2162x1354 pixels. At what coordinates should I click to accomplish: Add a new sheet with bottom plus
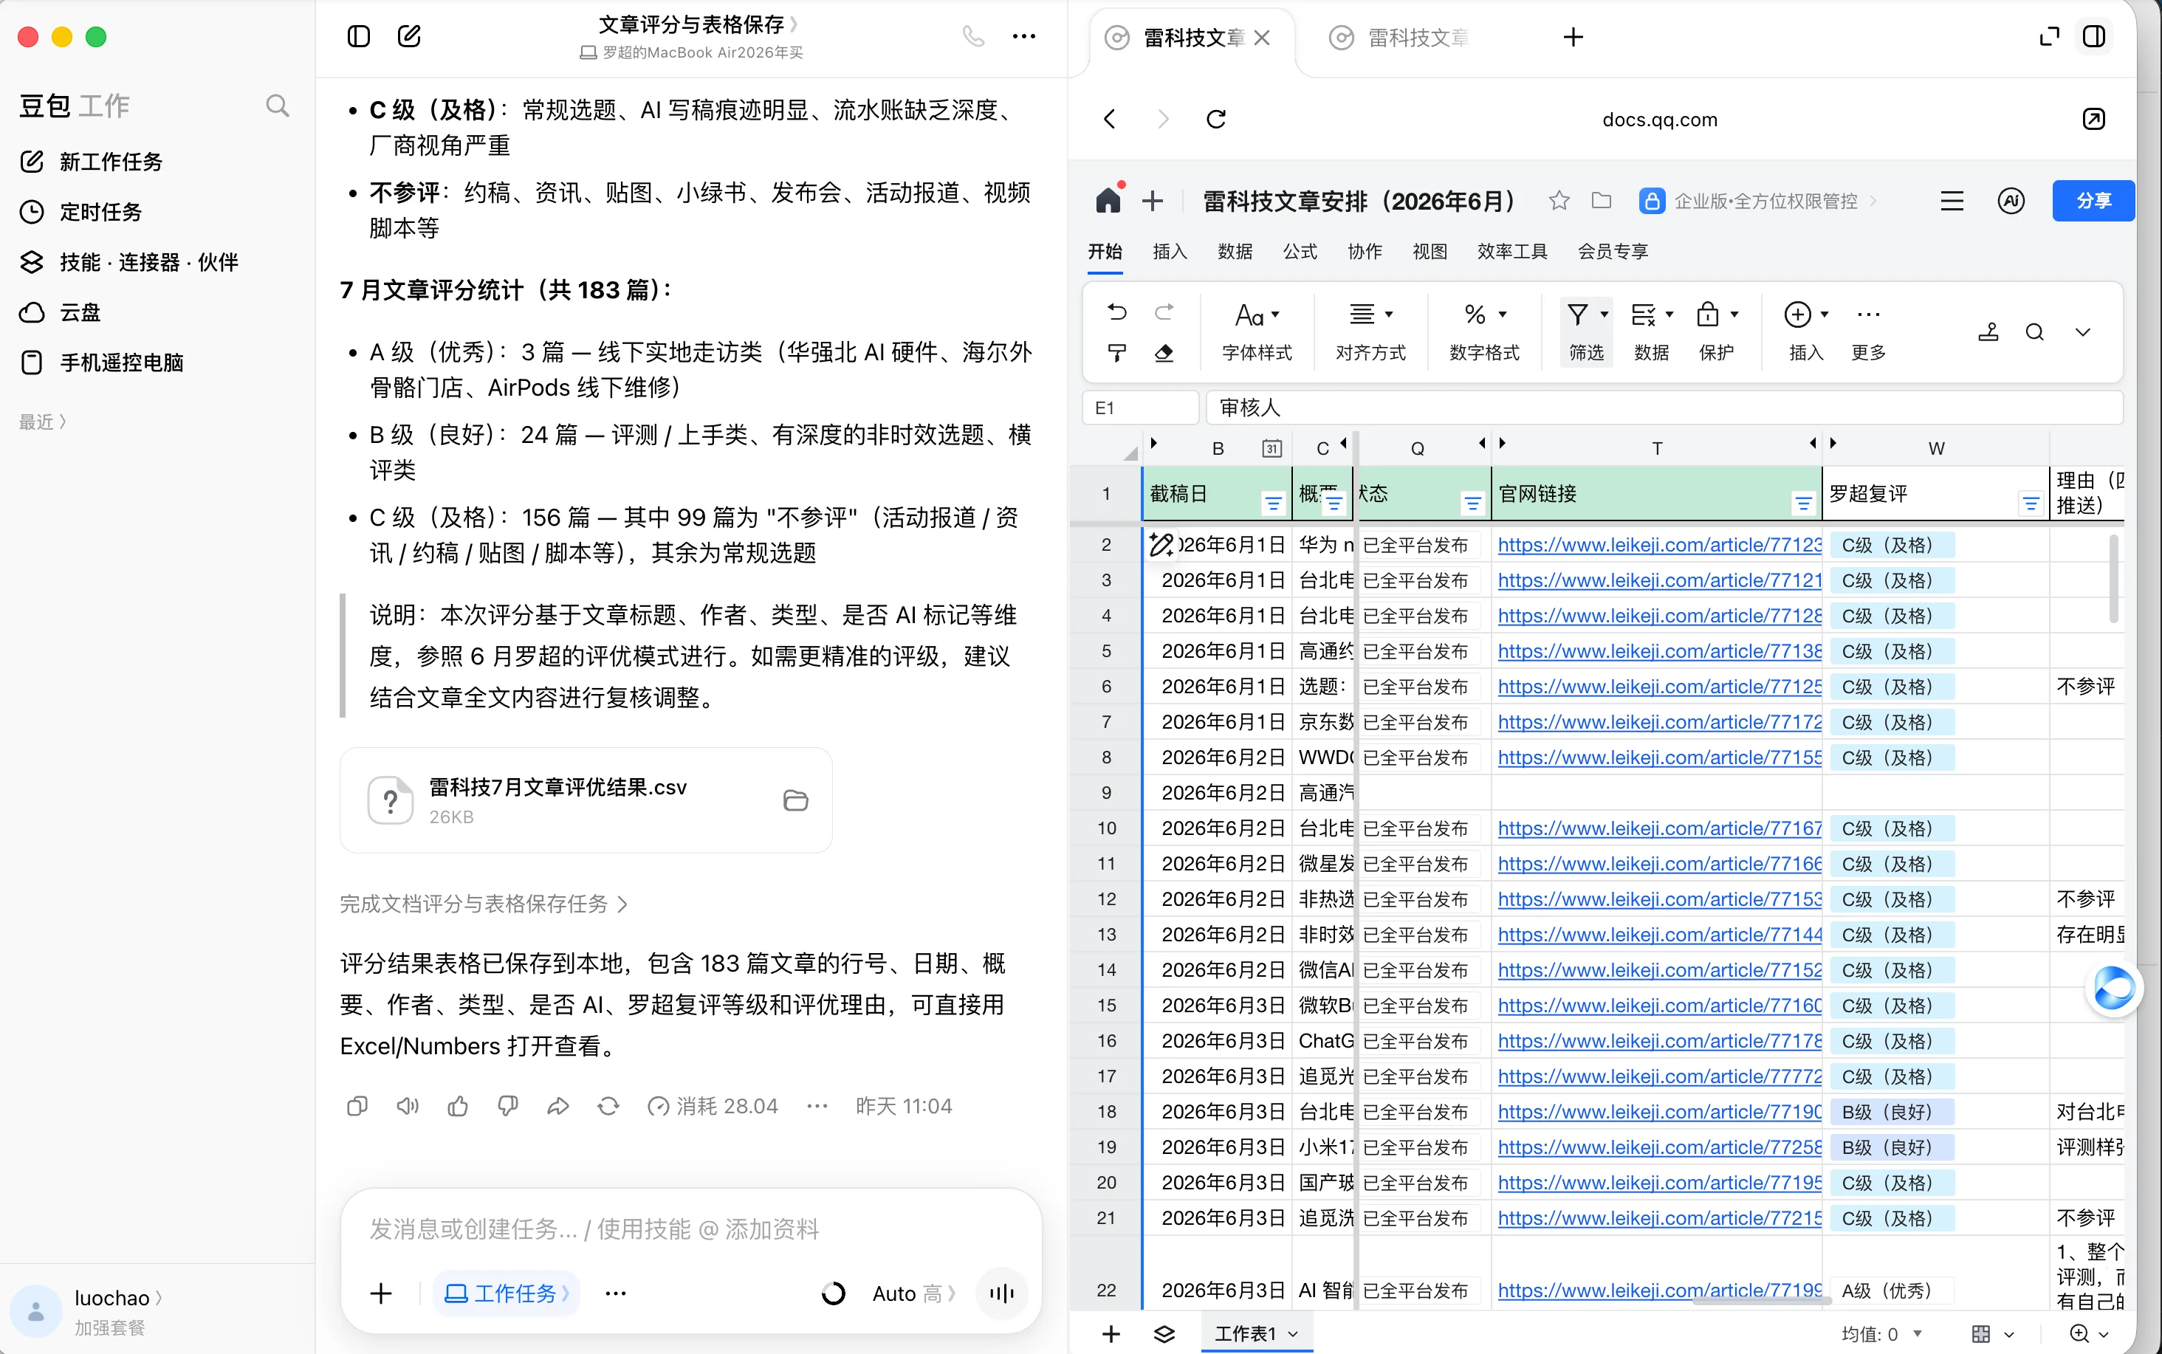(x=1111, y=1334)
